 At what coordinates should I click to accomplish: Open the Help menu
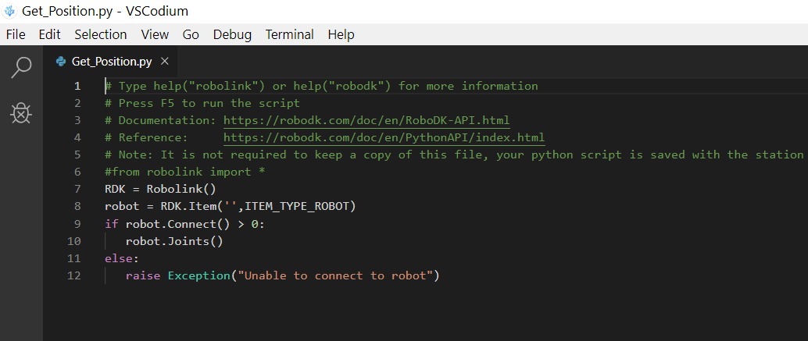tap(341, 34)
